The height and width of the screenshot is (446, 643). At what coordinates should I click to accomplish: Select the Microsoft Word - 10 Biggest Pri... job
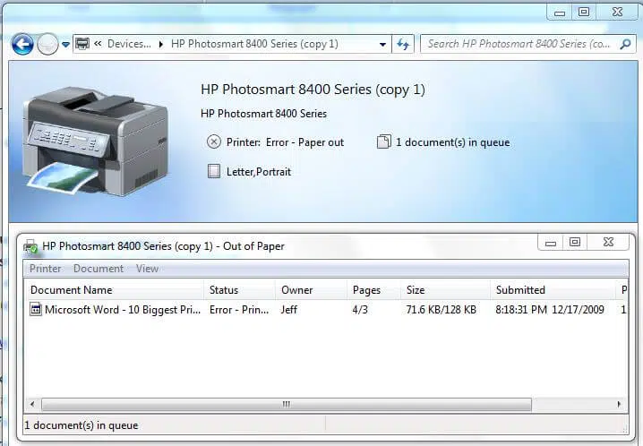pos(123,310)
